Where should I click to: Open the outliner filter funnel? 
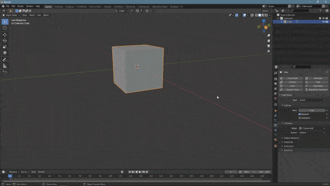321,10
